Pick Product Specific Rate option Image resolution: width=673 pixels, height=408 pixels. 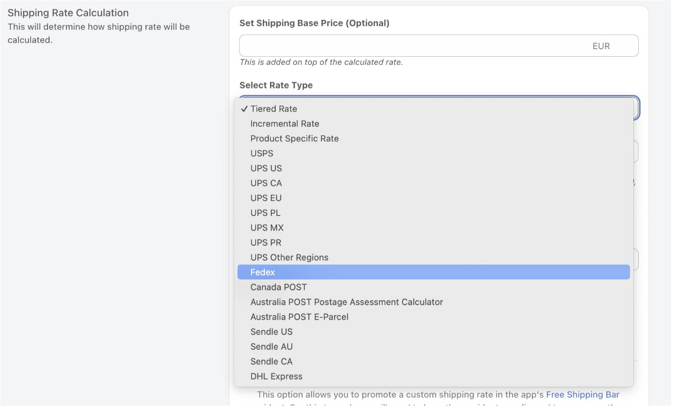(x=434, y=138)
